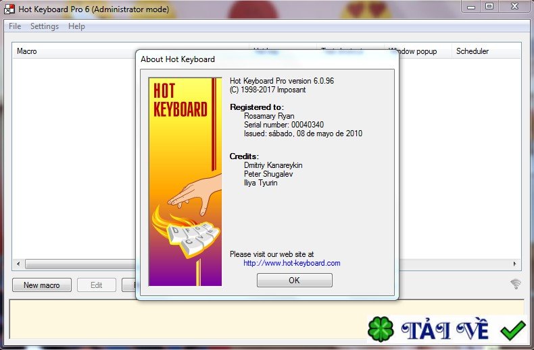Click the scroll left arrow of macro list
534x350 pixels.
18,264
